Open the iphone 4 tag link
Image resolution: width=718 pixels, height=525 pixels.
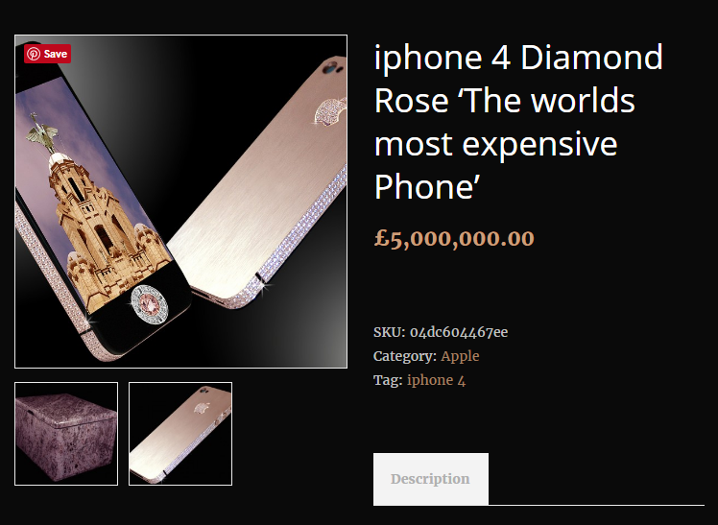437,380
